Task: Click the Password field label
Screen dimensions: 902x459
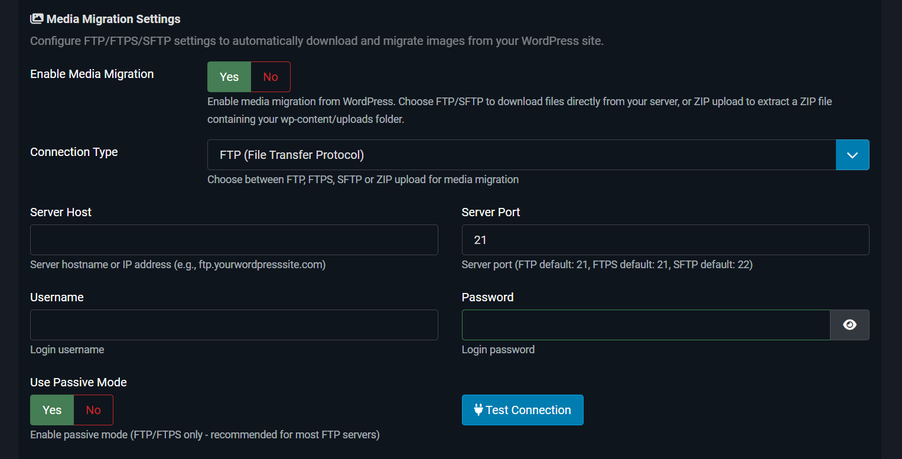Action: pos(487,297)
